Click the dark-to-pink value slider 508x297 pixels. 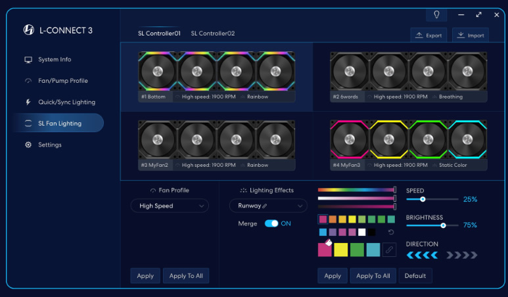(x=356, y=206)
